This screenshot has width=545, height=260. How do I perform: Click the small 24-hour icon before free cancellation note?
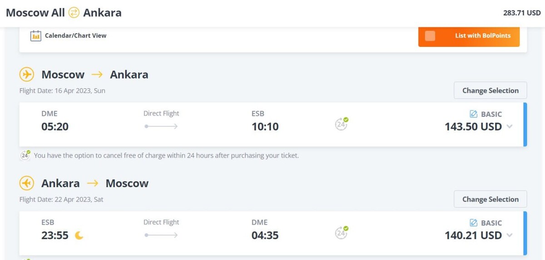(x=25, y=155)
